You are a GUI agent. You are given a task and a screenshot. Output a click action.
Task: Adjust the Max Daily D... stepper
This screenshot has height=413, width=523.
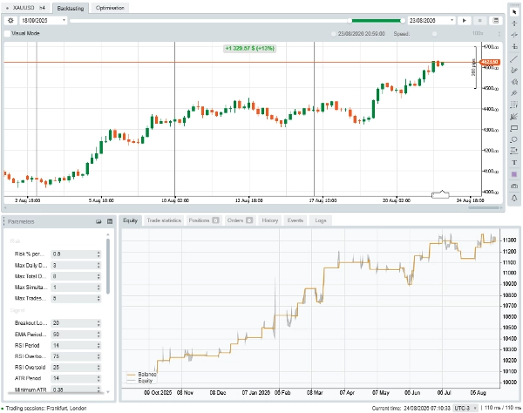98,266
